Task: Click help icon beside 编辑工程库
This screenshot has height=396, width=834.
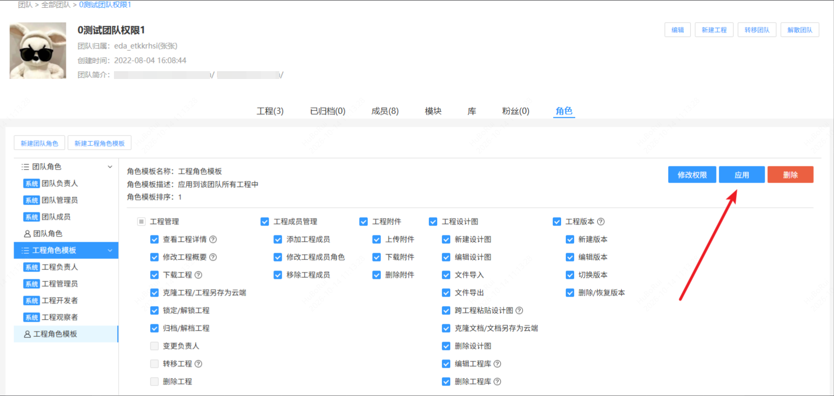Action: pos(497,364)
